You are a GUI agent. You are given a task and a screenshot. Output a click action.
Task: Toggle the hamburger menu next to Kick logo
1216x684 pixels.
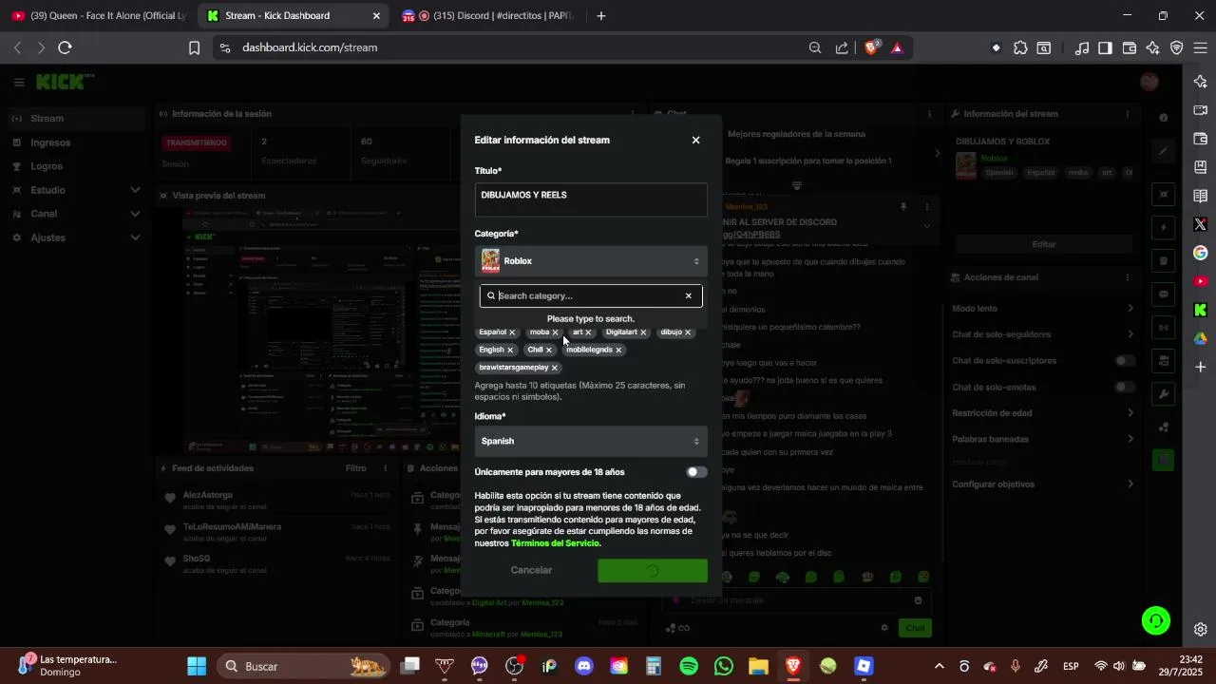point(19,83)
